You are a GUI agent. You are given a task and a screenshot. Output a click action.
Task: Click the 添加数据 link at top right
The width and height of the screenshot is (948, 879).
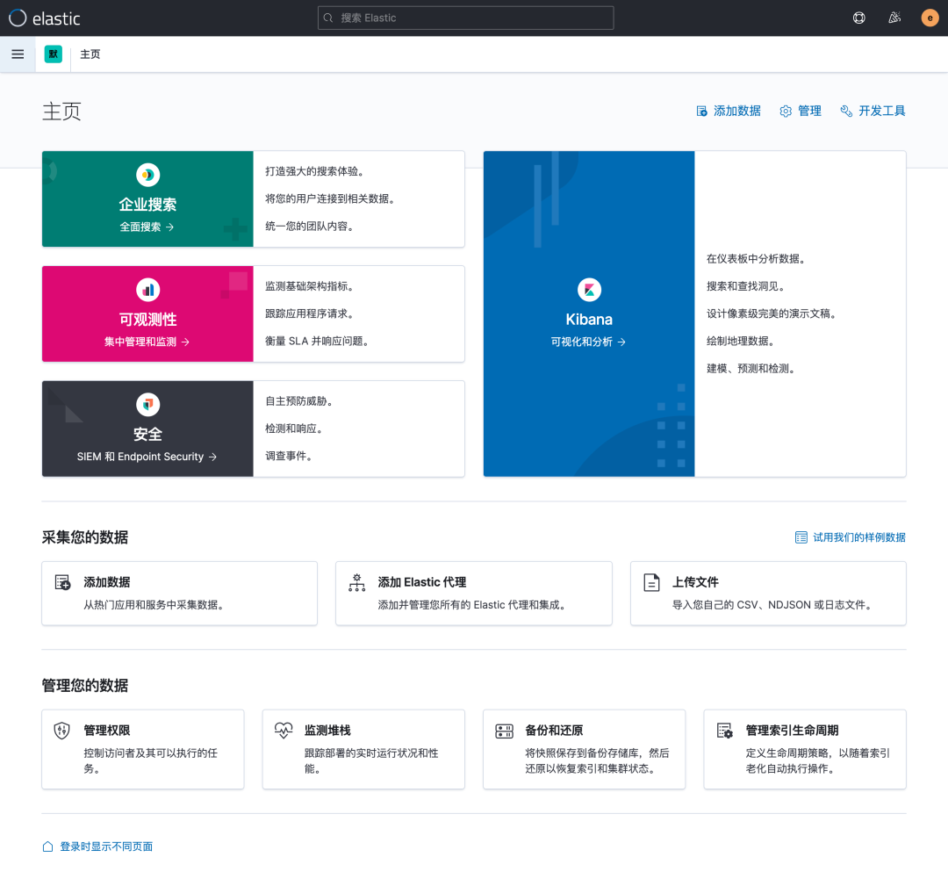point(729,111)
